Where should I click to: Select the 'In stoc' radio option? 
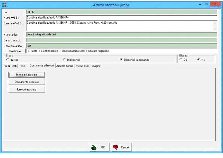7,59
